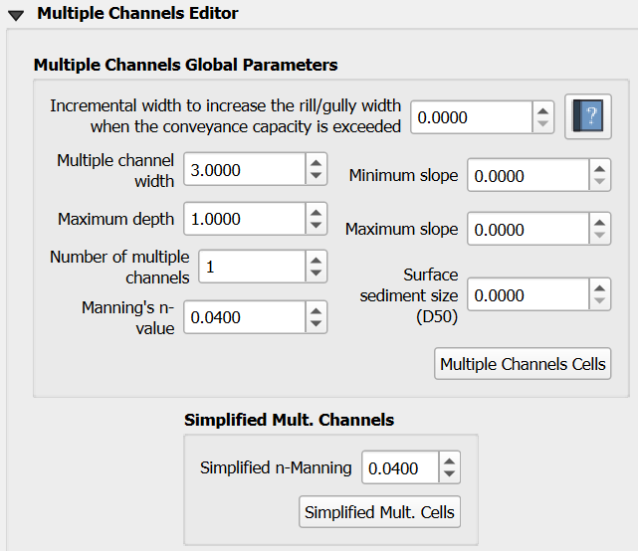Increase the Simplified n-Manning value
This screenshot has height=551, width=638.
coord(449,461)
